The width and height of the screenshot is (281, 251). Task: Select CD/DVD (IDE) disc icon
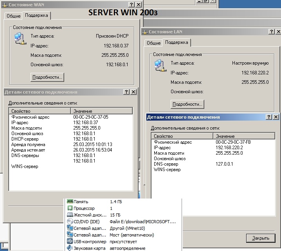70,221
